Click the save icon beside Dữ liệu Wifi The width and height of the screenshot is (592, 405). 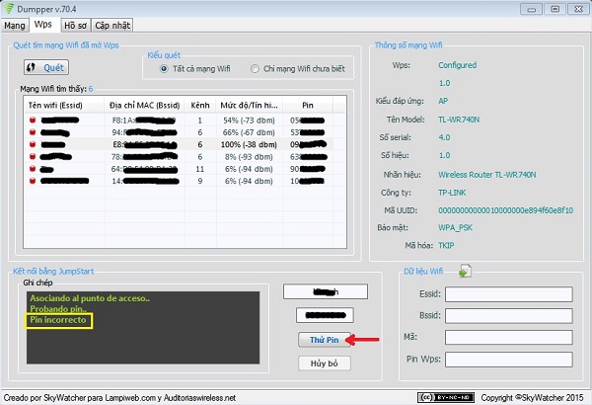tap(466, 271)
